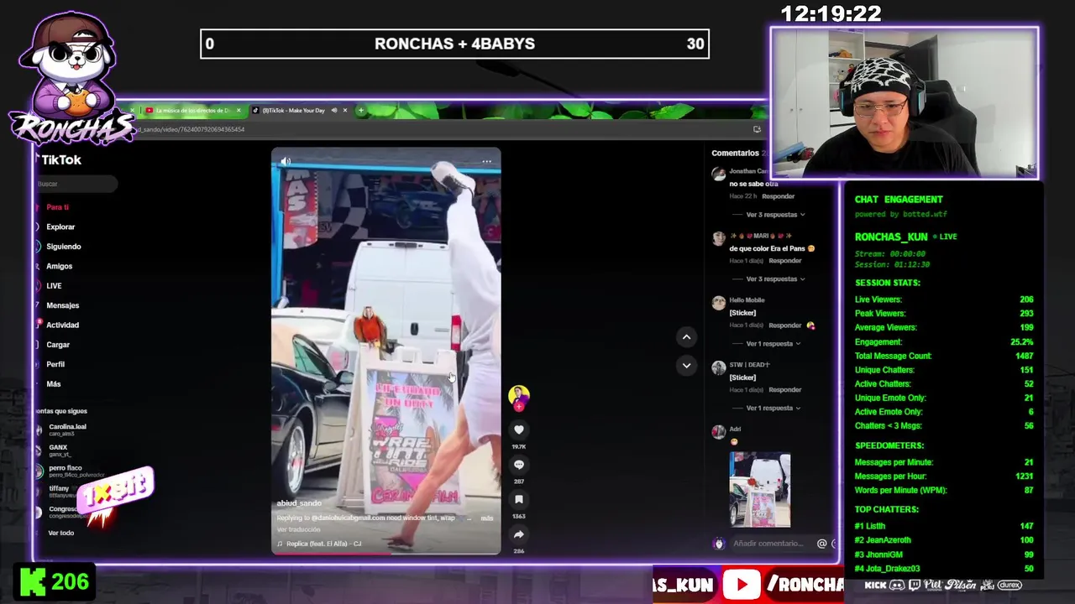Open the video three-dots options menu

[486, 161]
